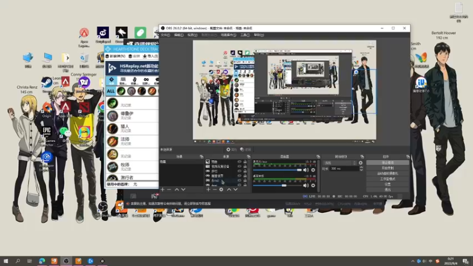Viewport: 473px width, 266px height.
Task: Click the Exit button in Controls dock
Action: 388,190
